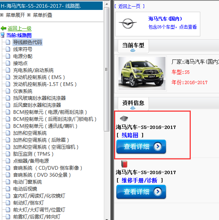Click the page icon next to 导线颜色代码

coord(8,42)
